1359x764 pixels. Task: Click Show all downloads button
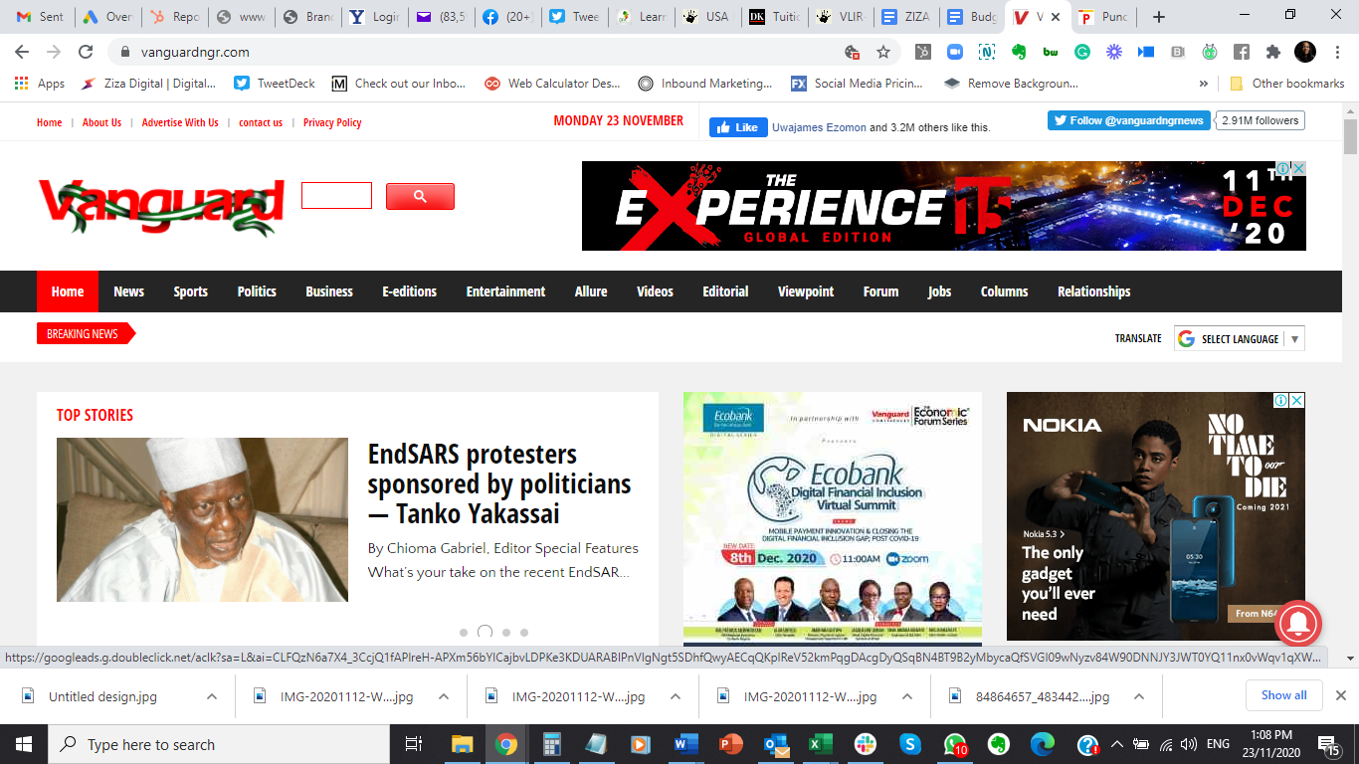click(1284, 695)
